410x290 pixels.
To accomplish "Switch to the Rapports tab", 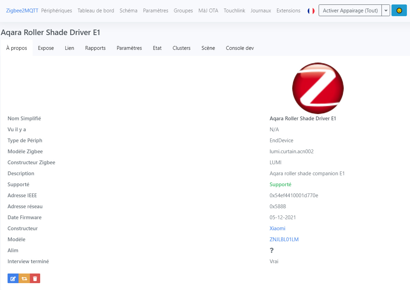I will coord(95,48).
